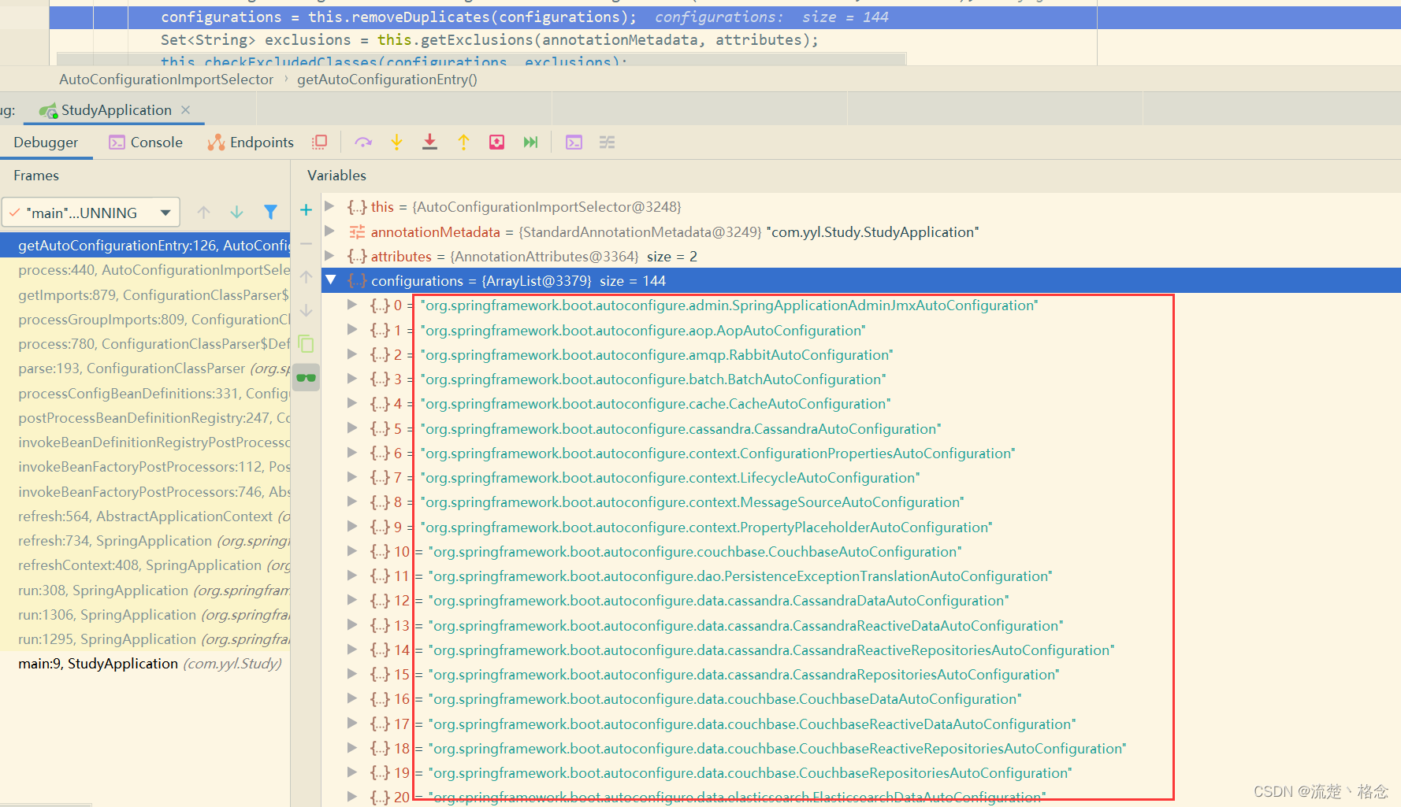Viewport: 1401px width, 807px height.
Task: Expand element 0 SpringApplicationAdminJmxAutoConfiguration
Action: pyautogui.click(x=352, y=305)
